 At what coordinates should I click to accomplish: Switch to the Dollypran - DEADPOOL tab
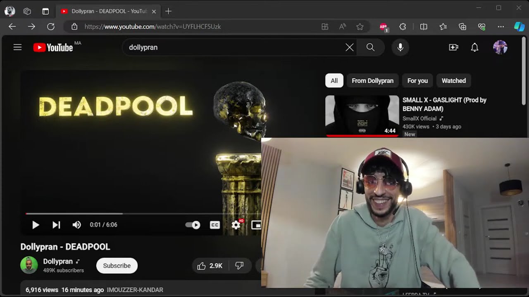click(108, 11)
